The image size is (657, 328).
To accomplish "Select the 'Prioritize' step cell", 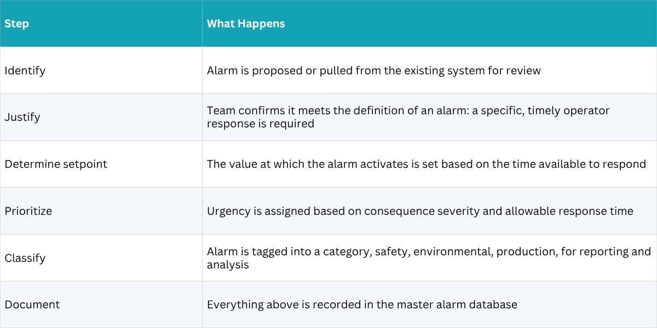I will point(101,211).
